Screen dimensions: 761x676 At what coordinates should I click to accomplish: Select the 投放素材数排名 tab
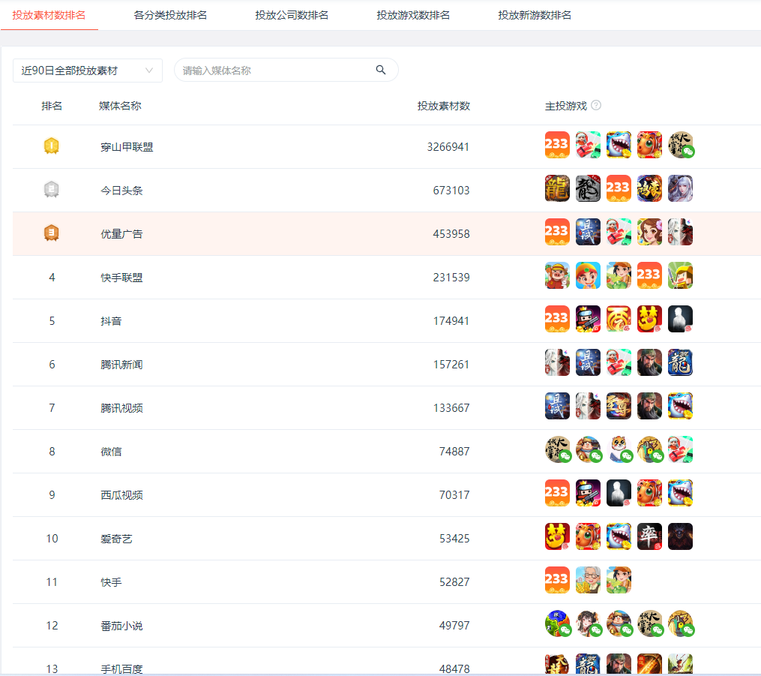click(49, 15)
